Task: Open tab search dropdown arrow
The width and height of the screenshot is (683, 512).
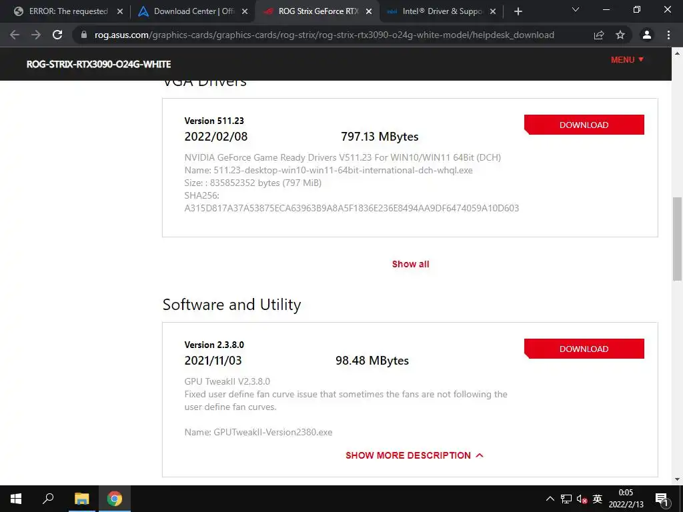Action: click(576, 9)
